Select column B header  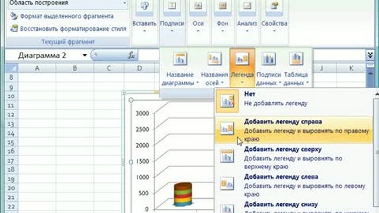click(x=75, y=69)
